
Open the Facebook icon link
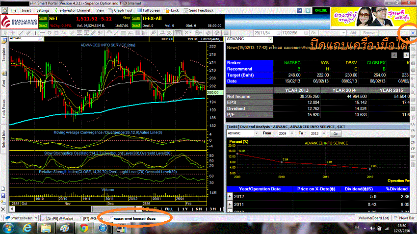(x=299, y=10)
